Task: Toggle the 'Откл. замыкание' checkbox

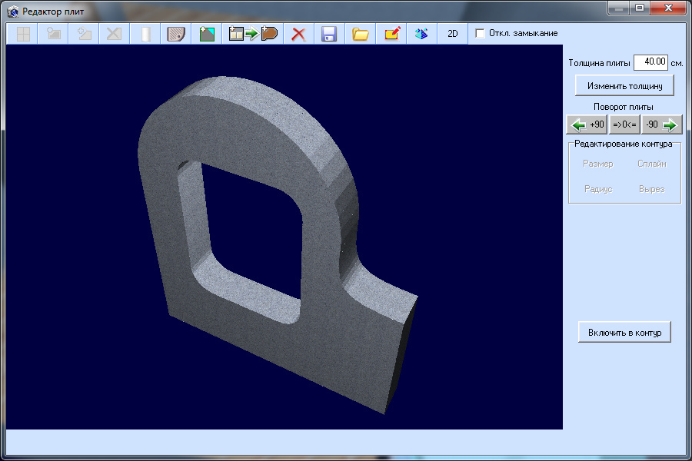Action: pyautogui.click(x=480, y=34)
